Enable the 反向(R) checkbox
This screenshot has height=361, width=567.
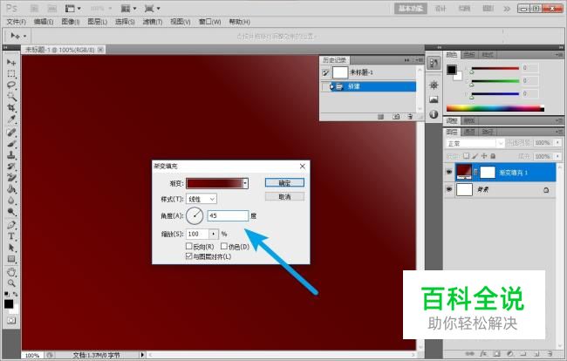(188, 246)
